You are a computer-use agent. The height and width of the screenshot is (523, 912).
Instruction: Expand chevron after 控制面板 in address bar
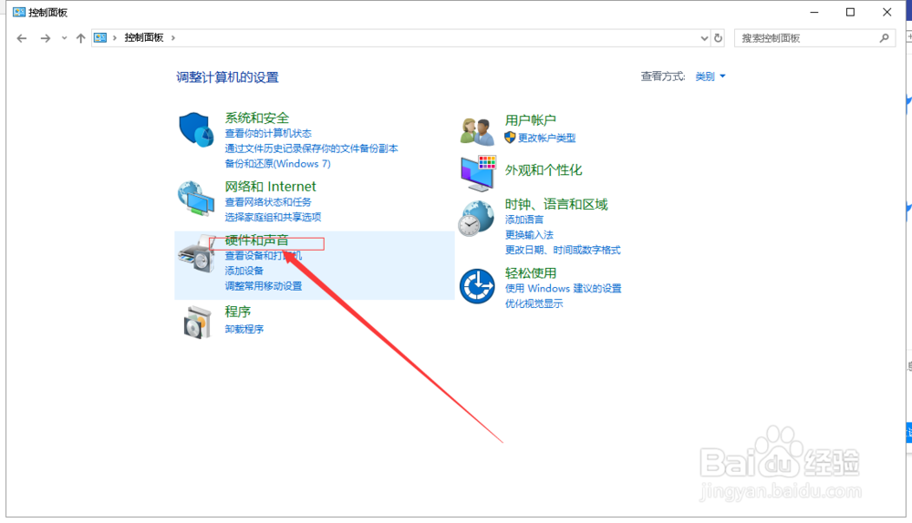click(172, 37)
